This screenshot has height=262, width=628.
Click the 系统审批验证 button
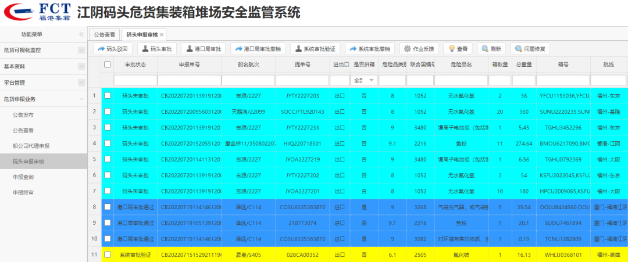(x=315, y=49)
